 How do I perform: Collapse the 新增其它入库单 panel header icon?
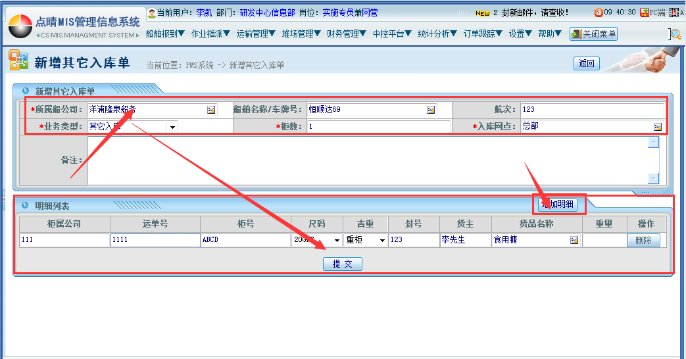pyautogui.click(x=26, y=91)
